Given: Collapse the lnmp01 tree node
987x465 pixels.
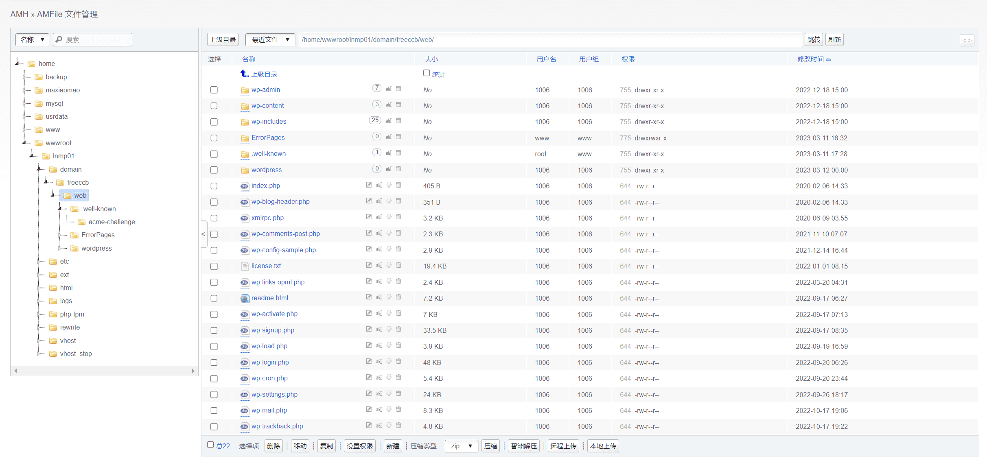Looking at the screenshot, I should [x=31, y=156].
